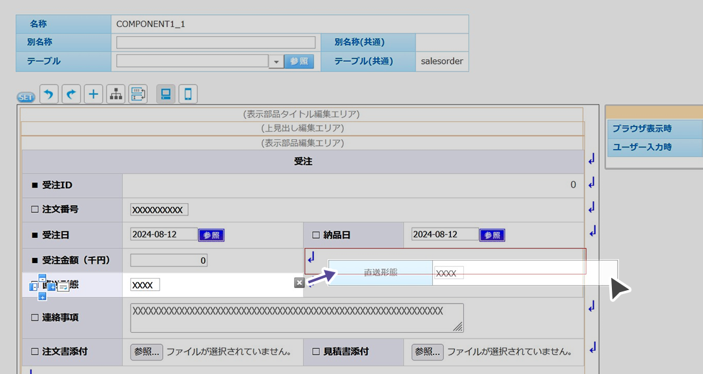Image resolution: width=703 pixels, height=374 pixels.
Task: Redo the last undone action
Action: click(71, 94)
